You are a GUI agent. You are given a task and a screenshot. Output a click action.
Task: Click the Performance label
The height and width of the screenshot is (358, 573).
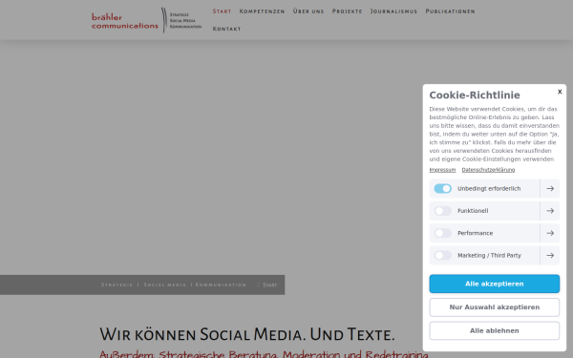tap(475, 233)
